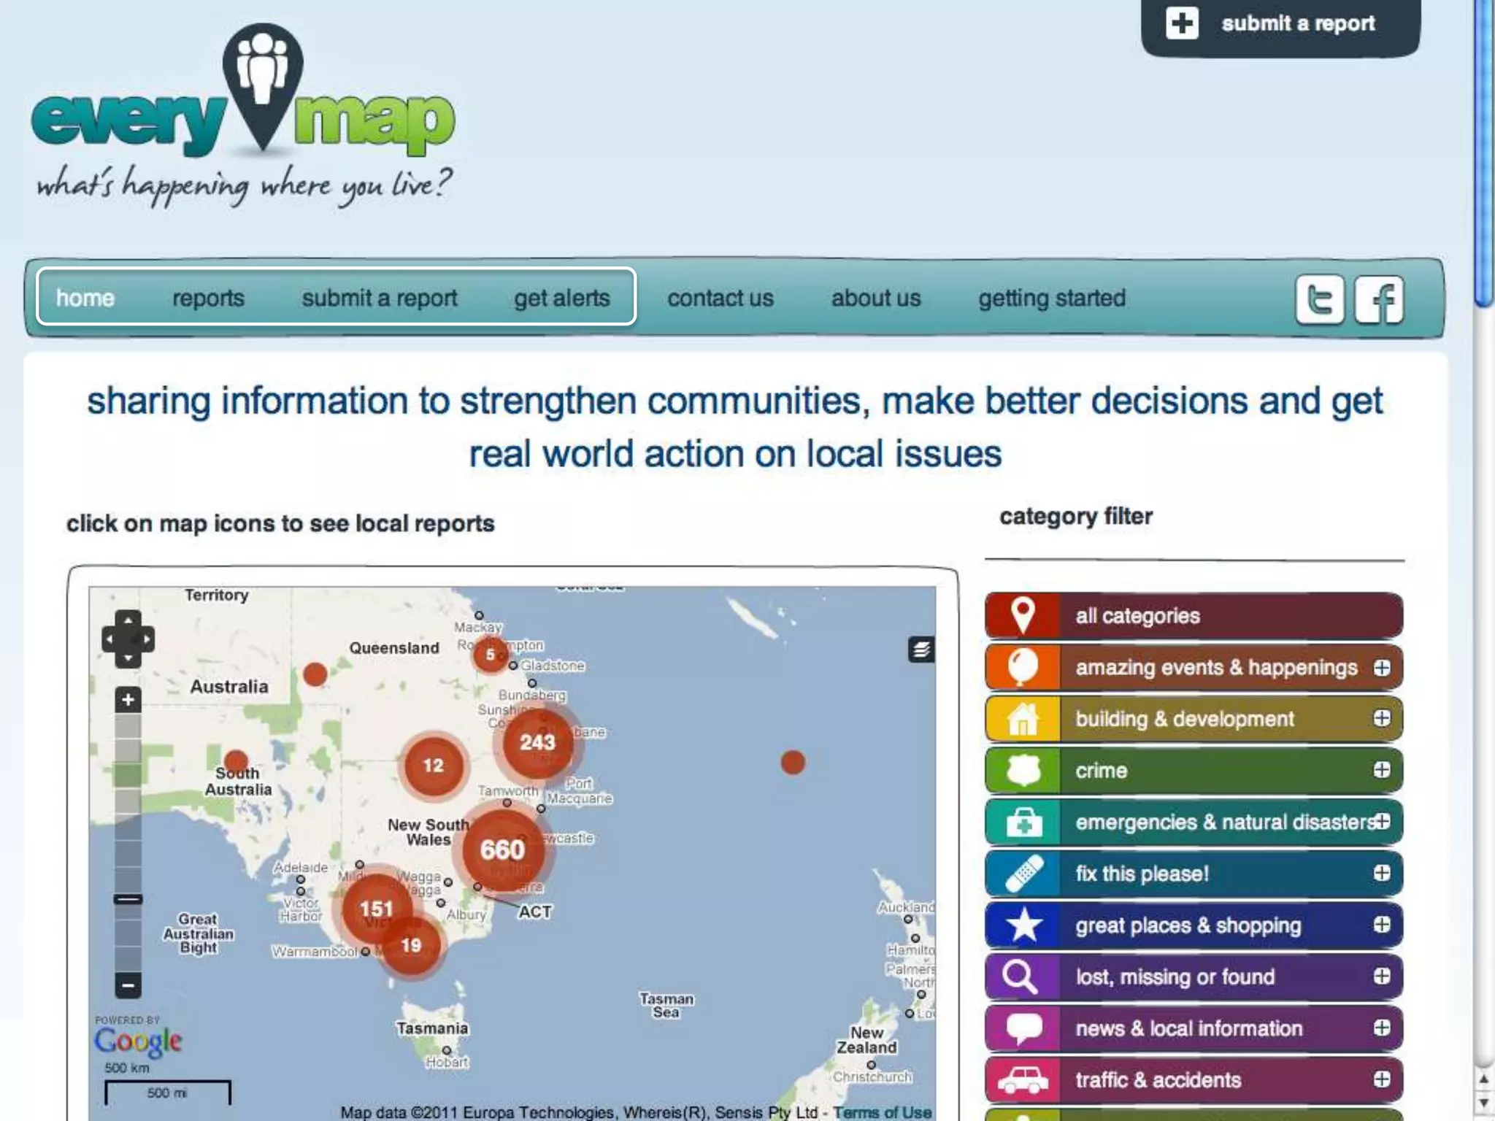Click the 660 reports cluster marker

[x=502, y=850]
